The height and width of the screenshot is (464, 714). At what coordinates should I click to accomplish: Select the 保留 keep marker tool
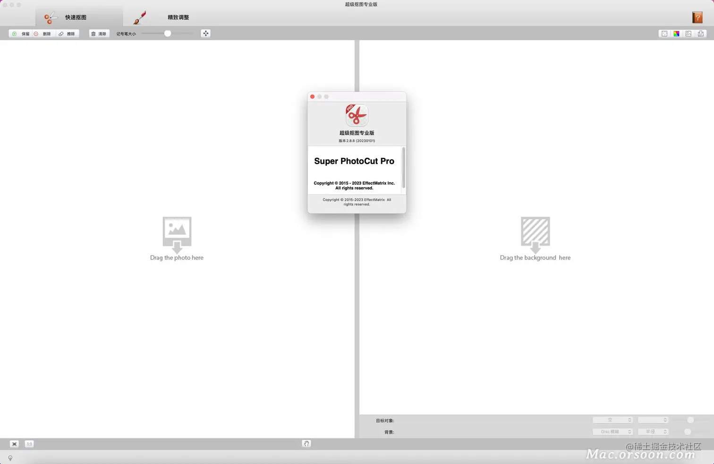click(21, 34)
